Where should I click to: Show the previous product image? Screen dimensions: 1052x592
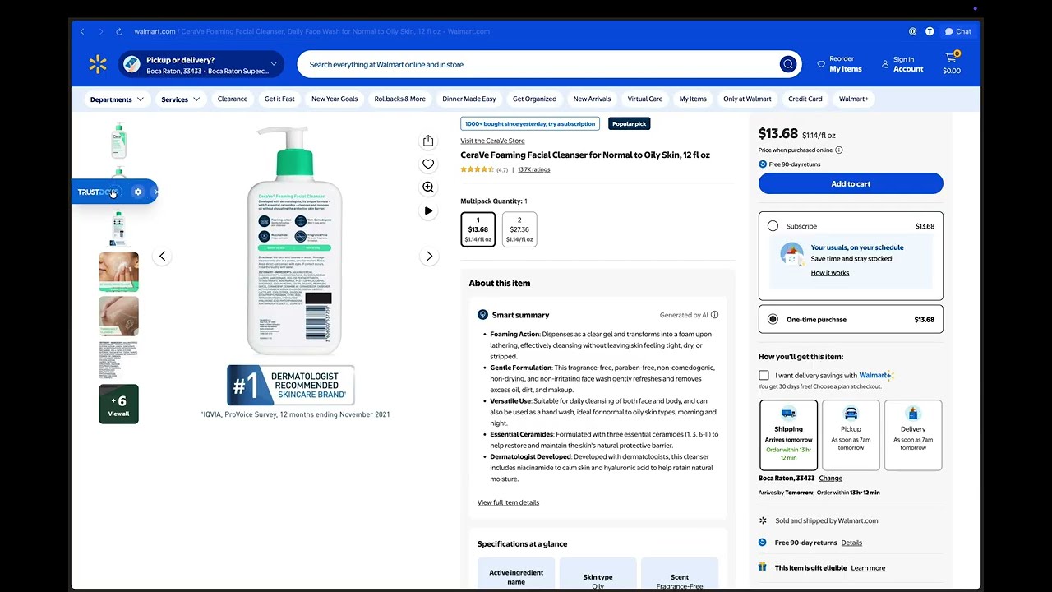click(x=162, y=256)
